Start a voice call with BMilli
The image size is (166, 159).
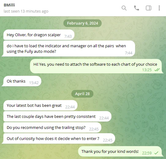coord(137,8)
